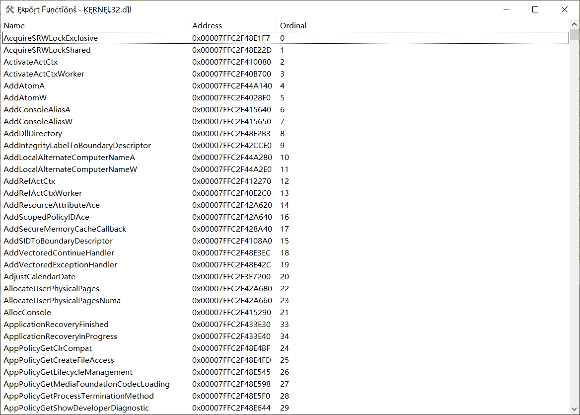Select the AddConsoleAliasA row

(286, 109)
